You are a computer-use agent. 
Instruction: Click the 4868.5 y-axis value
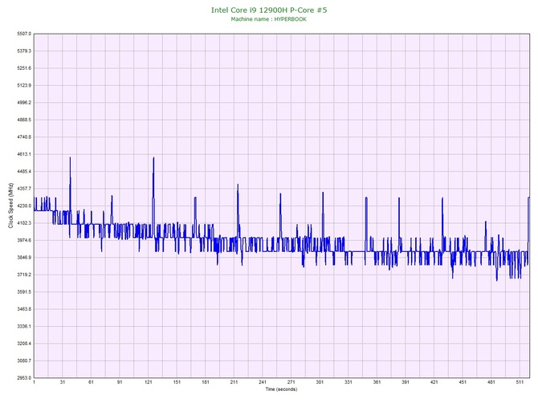[x=24, y=120]
